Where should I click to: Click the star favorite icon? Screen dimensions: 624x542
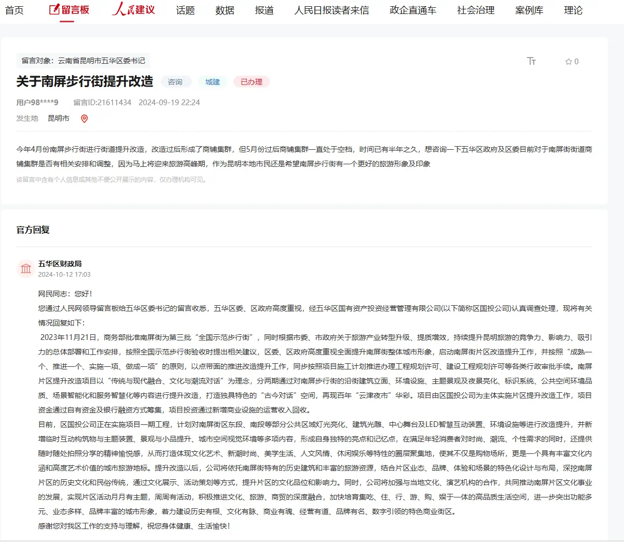pos(568,62)
